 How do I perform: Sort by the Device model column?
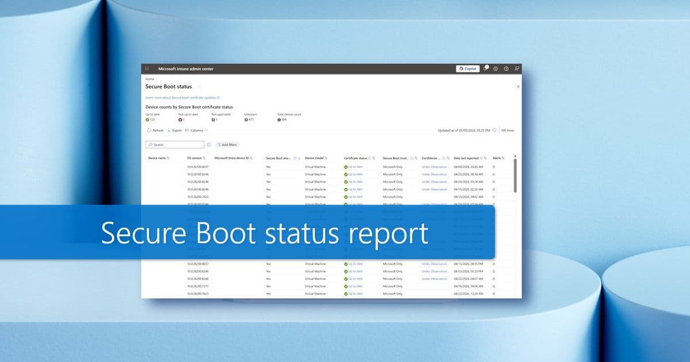[x=316, y=157]
